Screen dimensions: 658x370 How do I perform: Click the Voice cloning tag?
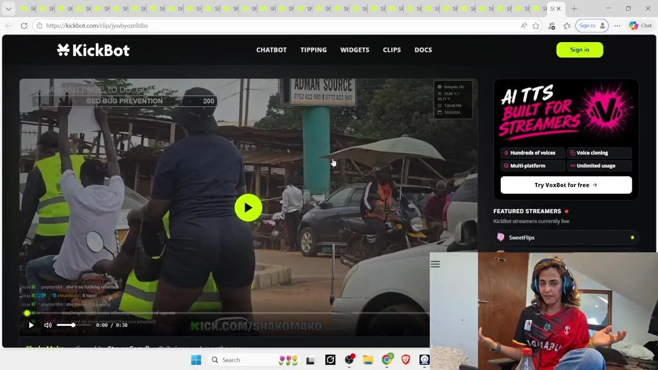click(x=599, y=153)
